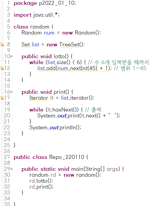Screen dimensions: 159x206
Task: Collapse the main method fold on line 29
Action: [x=12, y=169]
